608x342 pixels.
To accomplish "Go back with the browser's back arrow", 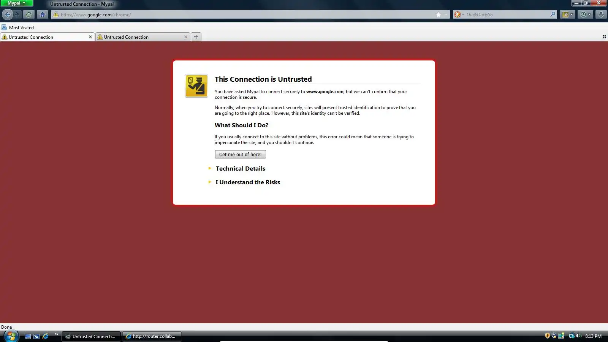I will click(x=7, y=14).
